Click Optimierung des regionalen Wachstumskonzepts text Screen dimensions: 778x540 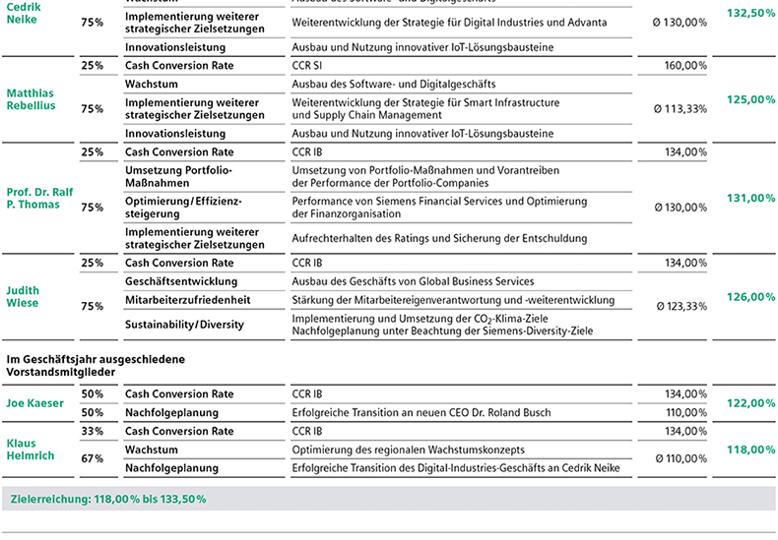pos(408,450)
